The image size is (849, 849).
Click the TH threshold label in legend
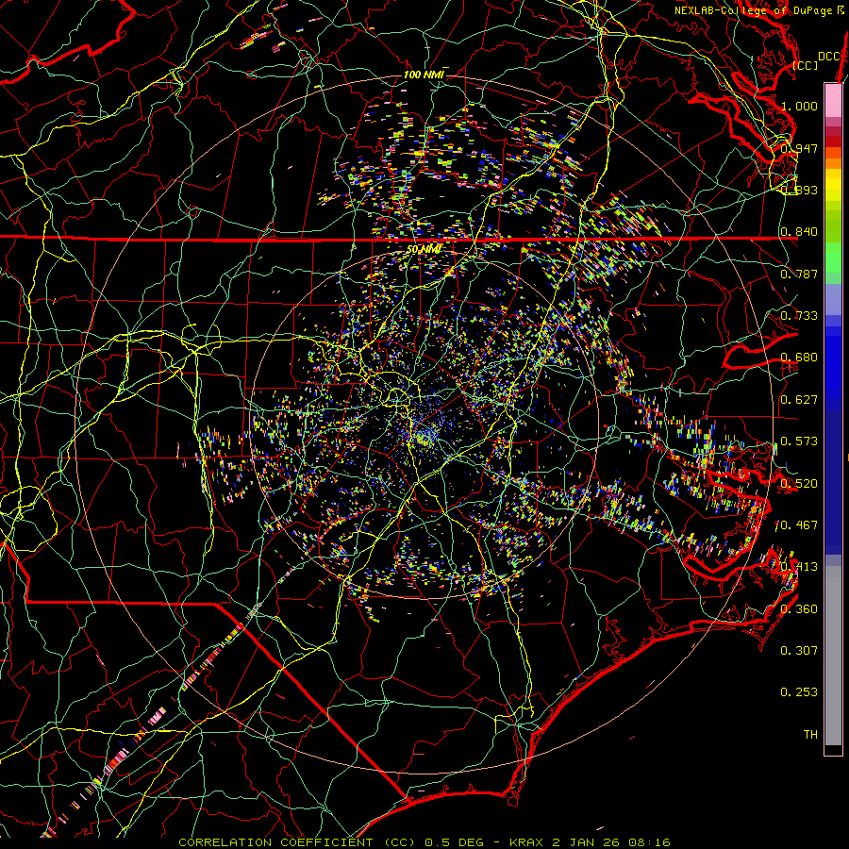click(x=810, y=735)
